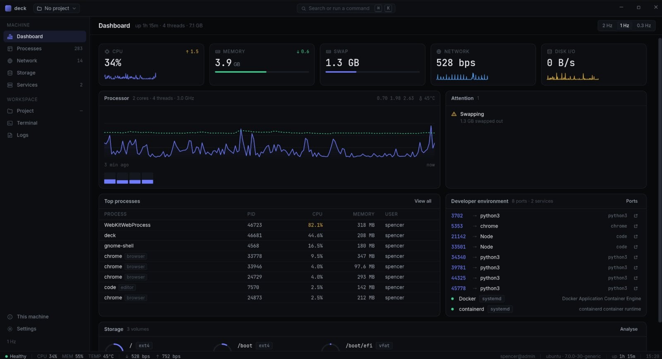The width and height of the screenshot is (662, 359).
Task: Select the code editor process row
Action: pos(269,287)
